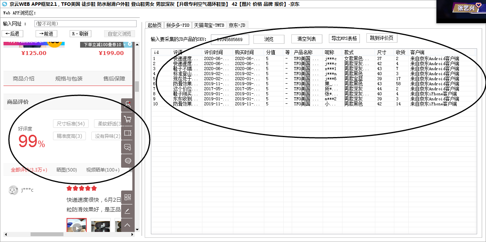Select the 晒图(500) review filter
This screenshot has height=242, width=486.
(67, 170)
